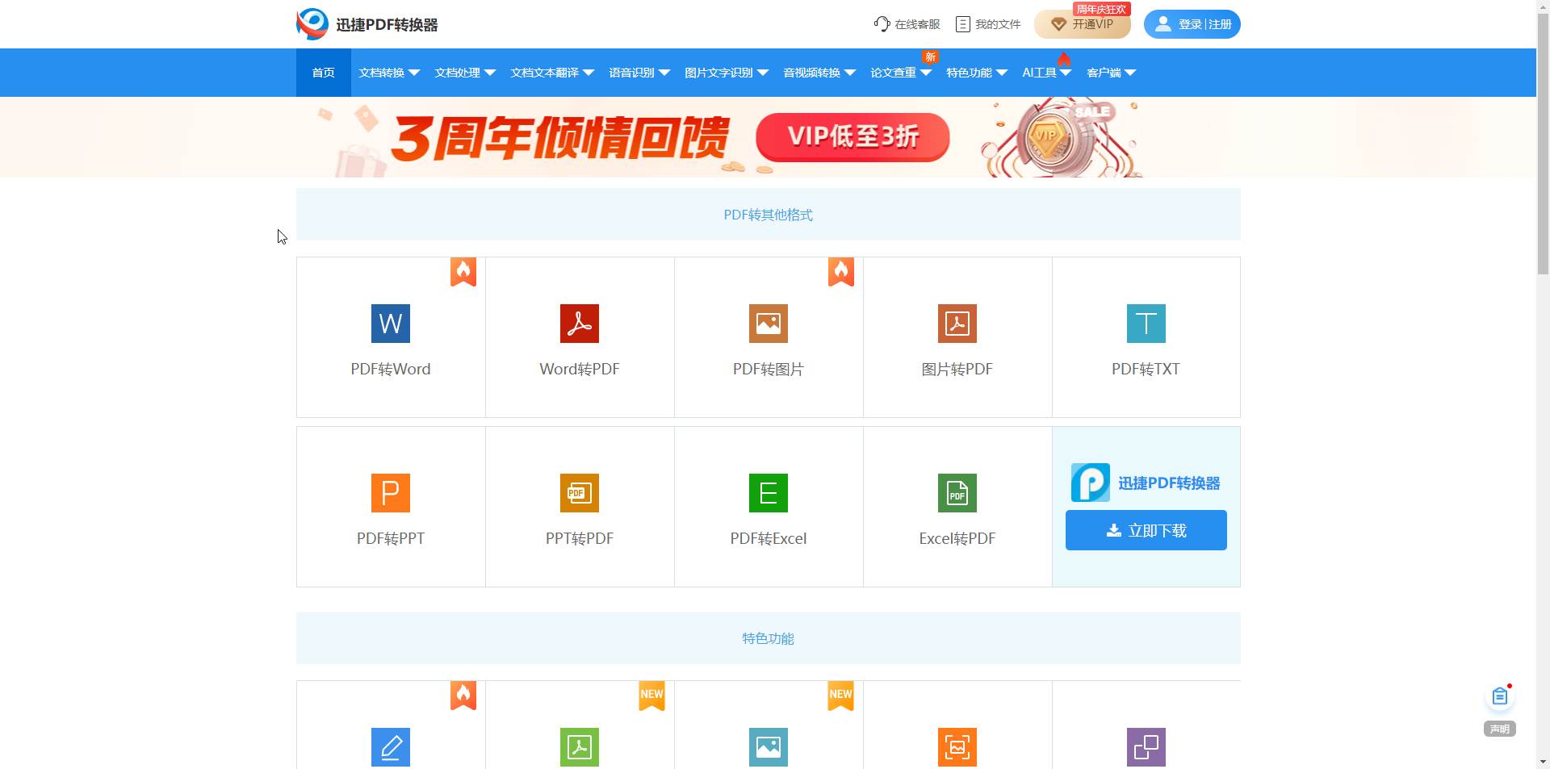The height and width of the screenshot is (769, 1550).
Task: Open the PDF转图片 image icon
Action: coord(769,324)
